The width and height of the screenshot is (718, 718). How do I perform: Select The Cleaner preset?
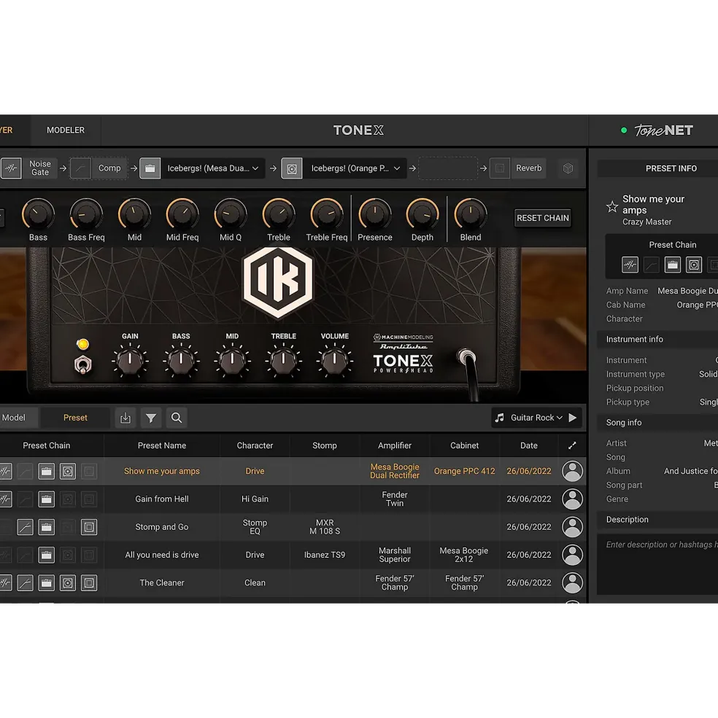click(x=162, y=583)
